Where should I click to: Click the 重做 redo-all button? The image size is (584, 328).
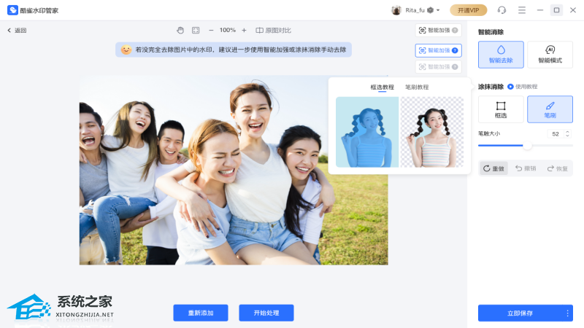(x=494, y=169)
